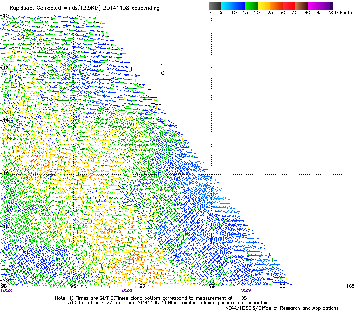Click the '-16' latitude axis label

pos(4,173)
